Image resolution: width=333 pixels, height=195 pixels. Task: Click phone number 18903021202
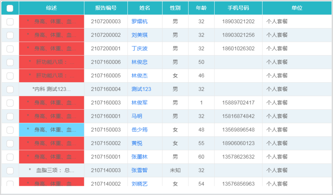238,21
